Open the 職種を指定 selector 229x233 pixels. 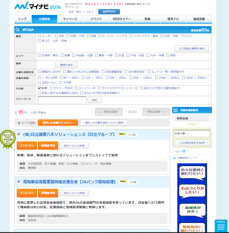point(66,65)
